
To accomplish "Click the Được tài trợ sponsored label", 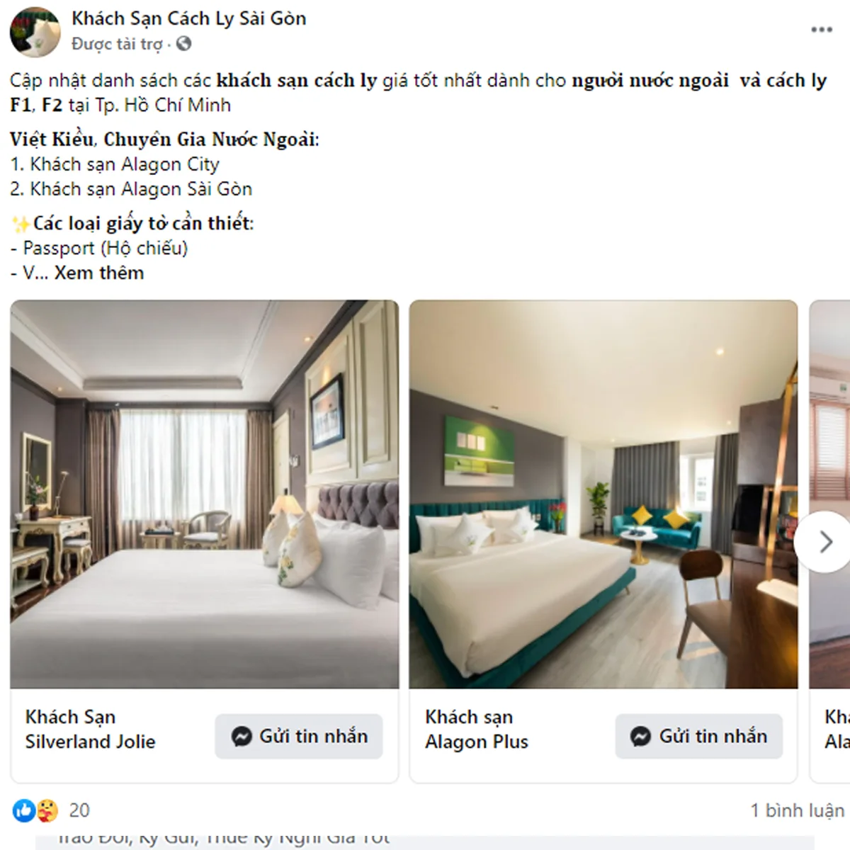I will (x=117, y=44).
